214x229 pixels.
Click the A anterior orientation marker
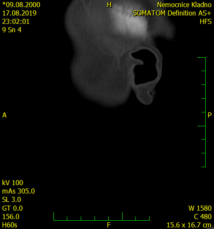(x=4, y=115)
